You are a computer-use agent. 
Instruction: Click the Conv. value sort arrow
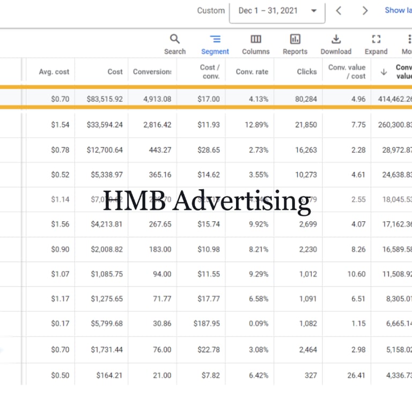(x=384, y=72)
